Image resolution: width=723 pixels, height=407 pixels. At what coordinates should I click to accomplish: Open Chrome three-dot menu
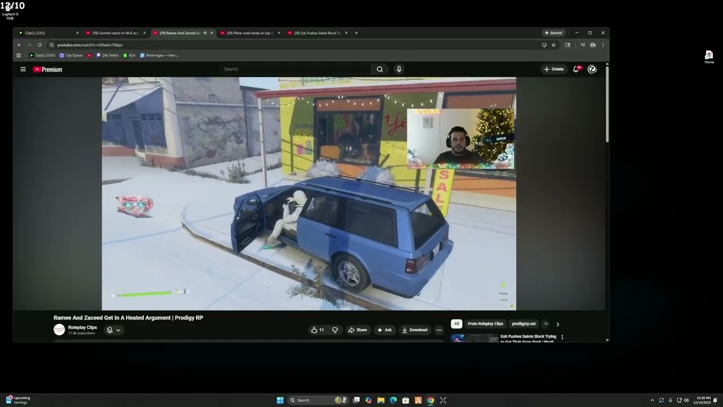(603, 45)
